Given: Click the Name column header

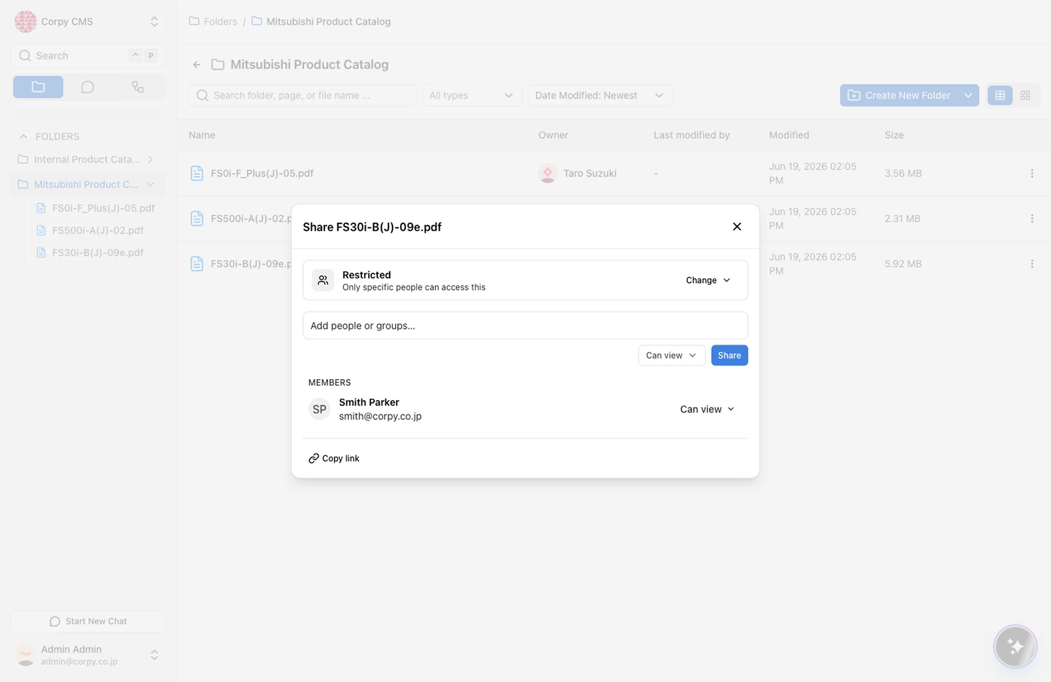Looking at the screenshot, I should tap(202, 135).
